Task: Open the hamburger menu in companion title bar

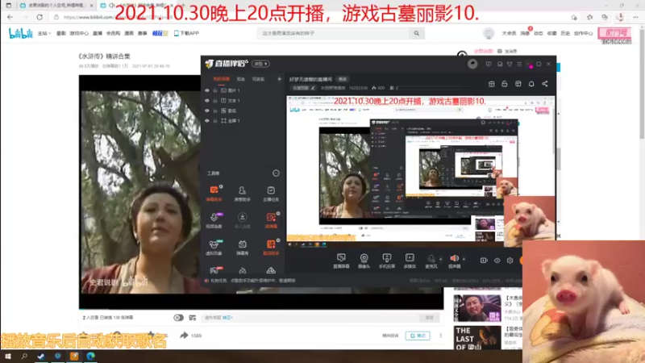Action: coord(519,65)
